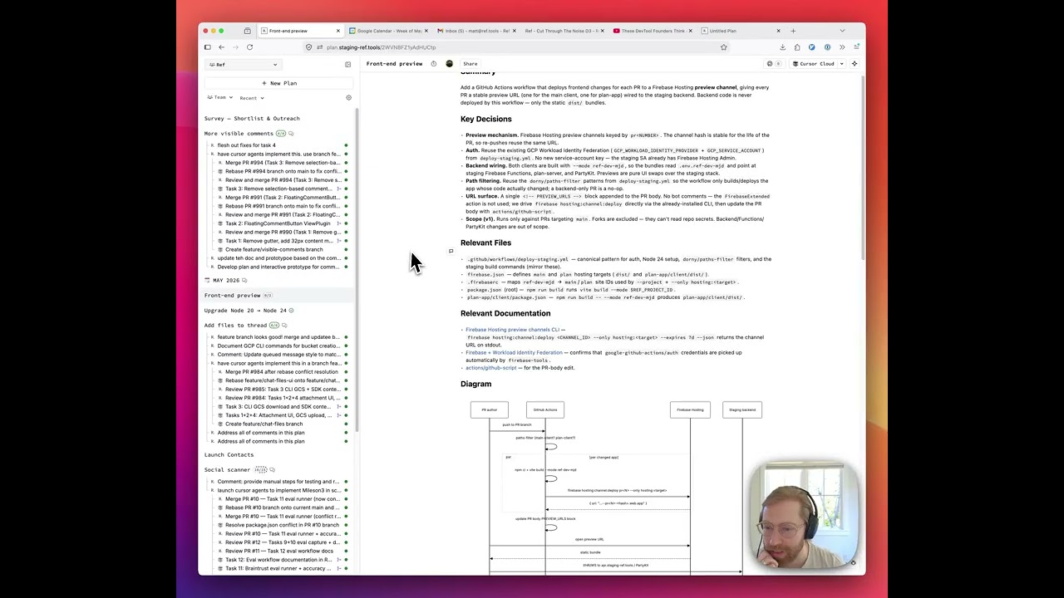
Task: Switch to Gmail Inbox browser tab
Action: (475, 31)
